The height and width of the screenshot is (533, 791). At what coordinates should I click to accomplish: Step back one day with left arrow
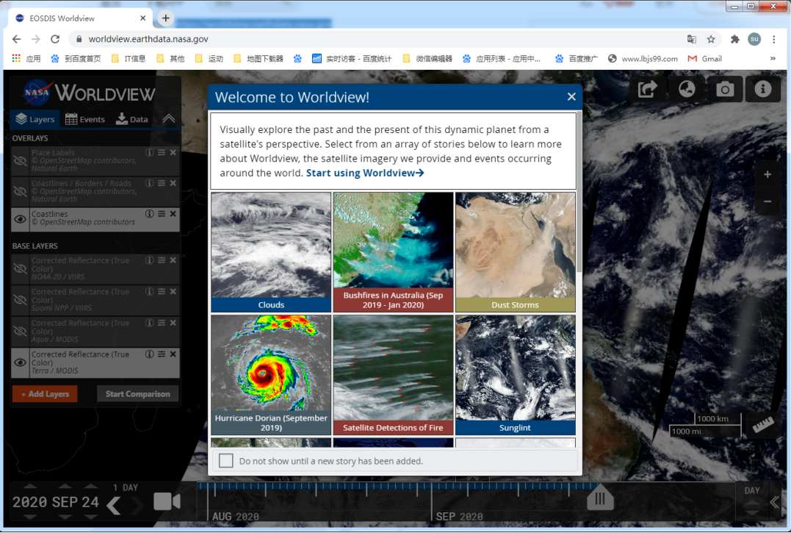[x=114, y=506]
